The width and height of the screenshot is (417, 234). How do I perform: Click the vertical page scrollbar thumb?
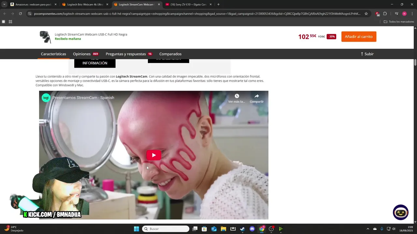415,62
